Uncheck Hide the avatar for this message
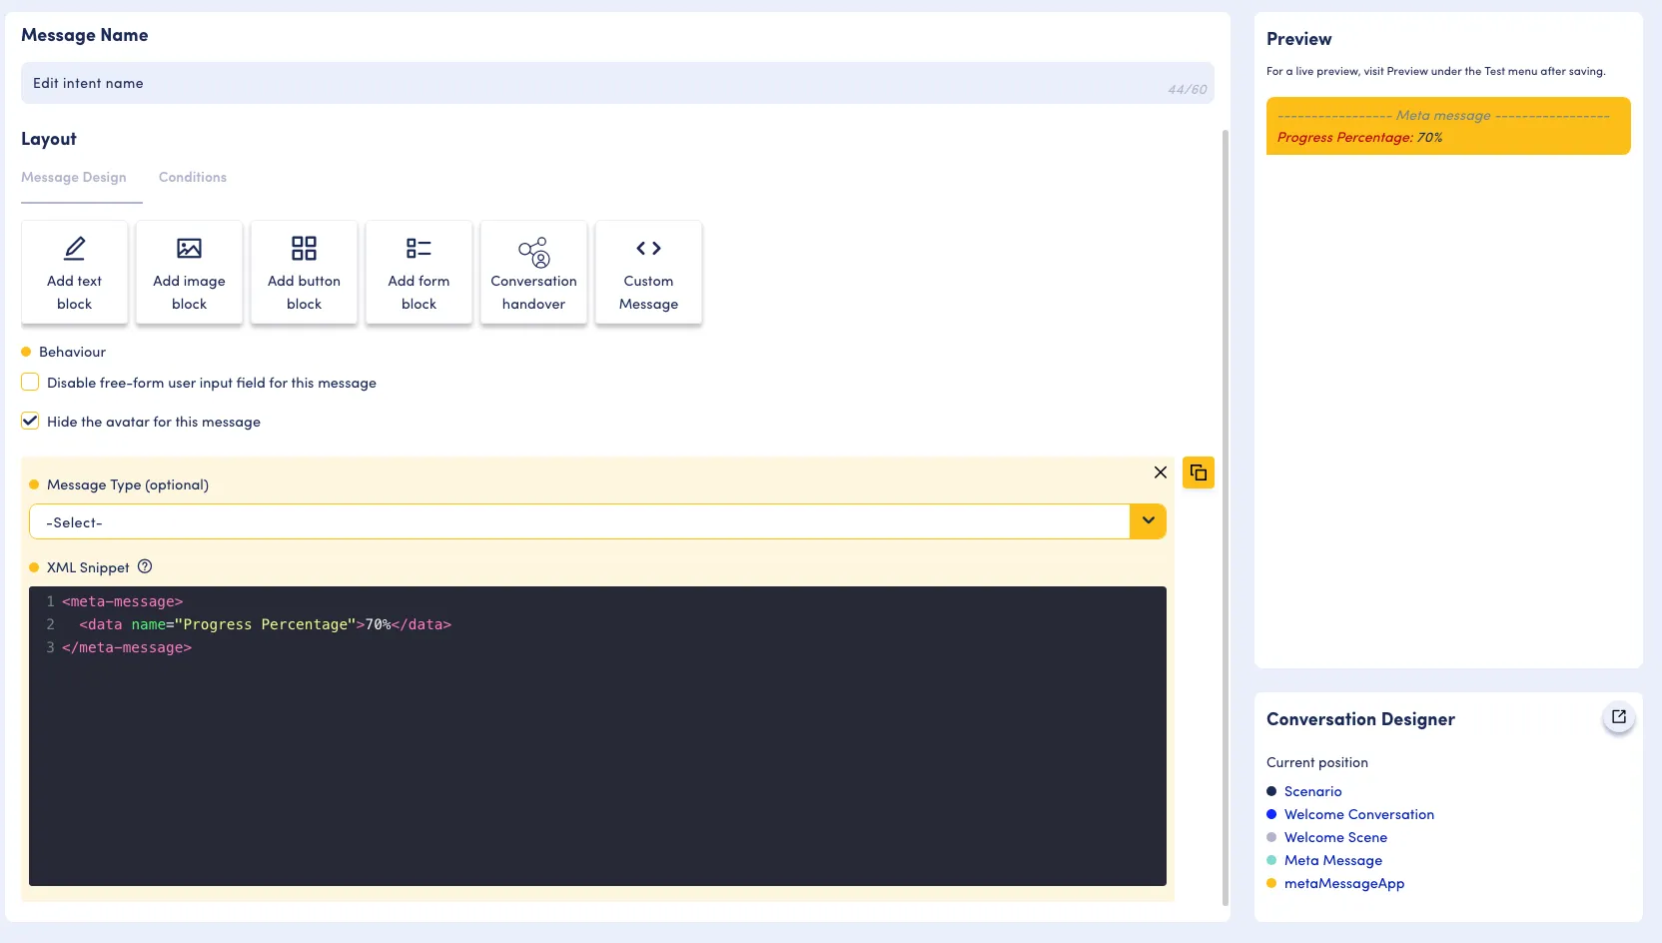This screenshot has width=1662, height=943. (x=30, y=421)
